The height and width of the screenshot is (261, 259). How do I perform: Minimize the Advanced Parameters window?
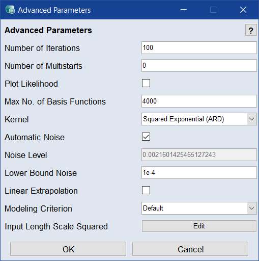[x=184, y=10]
